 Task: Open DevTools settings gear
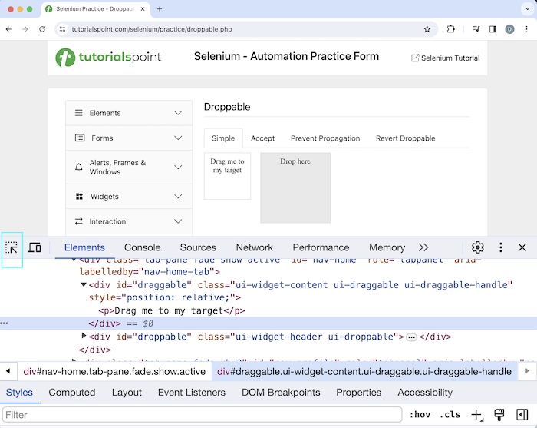tap(477, 247)
